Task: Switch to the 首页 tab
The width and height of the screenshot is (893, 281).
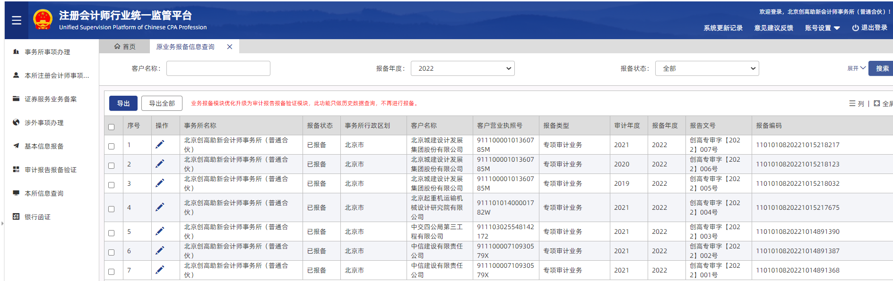Action: point(125,47)
